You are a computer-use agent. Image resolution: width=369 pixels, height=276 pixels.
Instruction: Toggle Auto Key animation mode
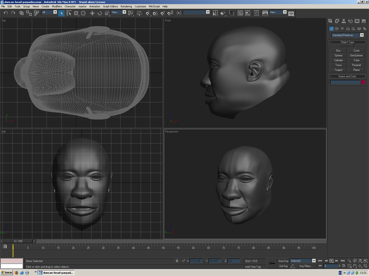coord(283,261)
